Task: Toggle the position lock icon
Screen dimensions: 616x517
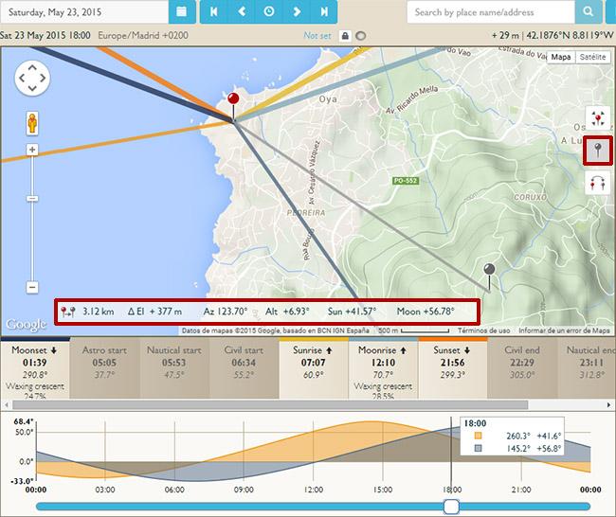Action: (x=345, y=36)
